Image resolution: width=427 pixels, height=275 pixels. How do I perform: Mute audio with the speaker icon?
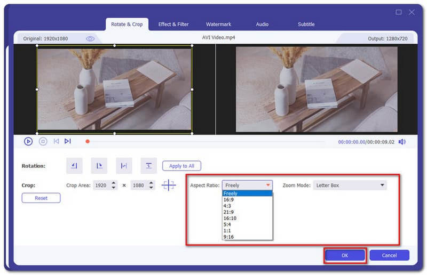click(402, 142)
